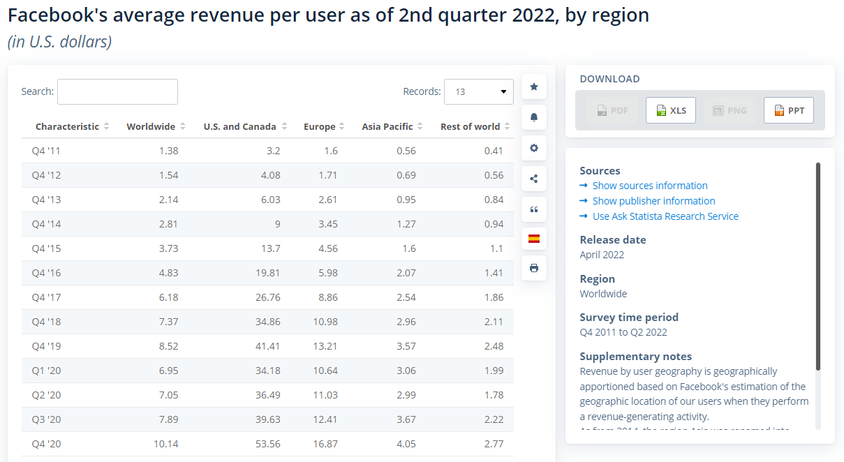Click Use Ask Statista Research Service
The width and height of the screenshot is (844, 462).
point(665,216)
